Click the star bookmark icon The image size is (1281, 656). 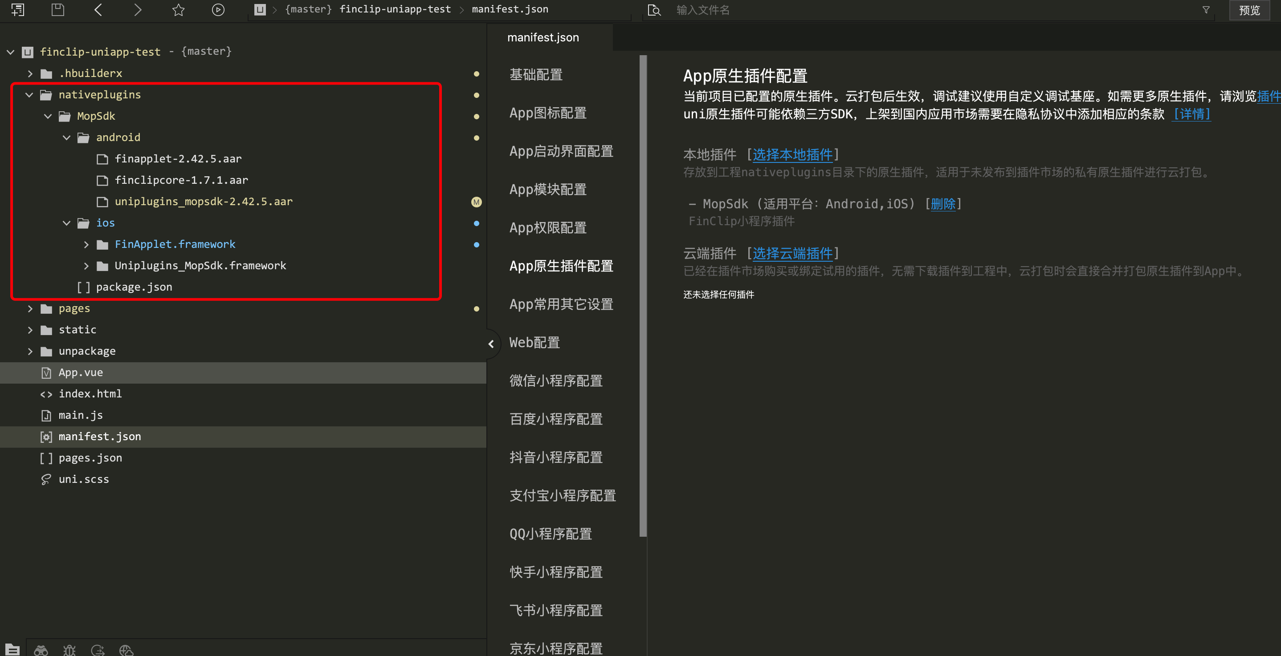click(178, 9)
